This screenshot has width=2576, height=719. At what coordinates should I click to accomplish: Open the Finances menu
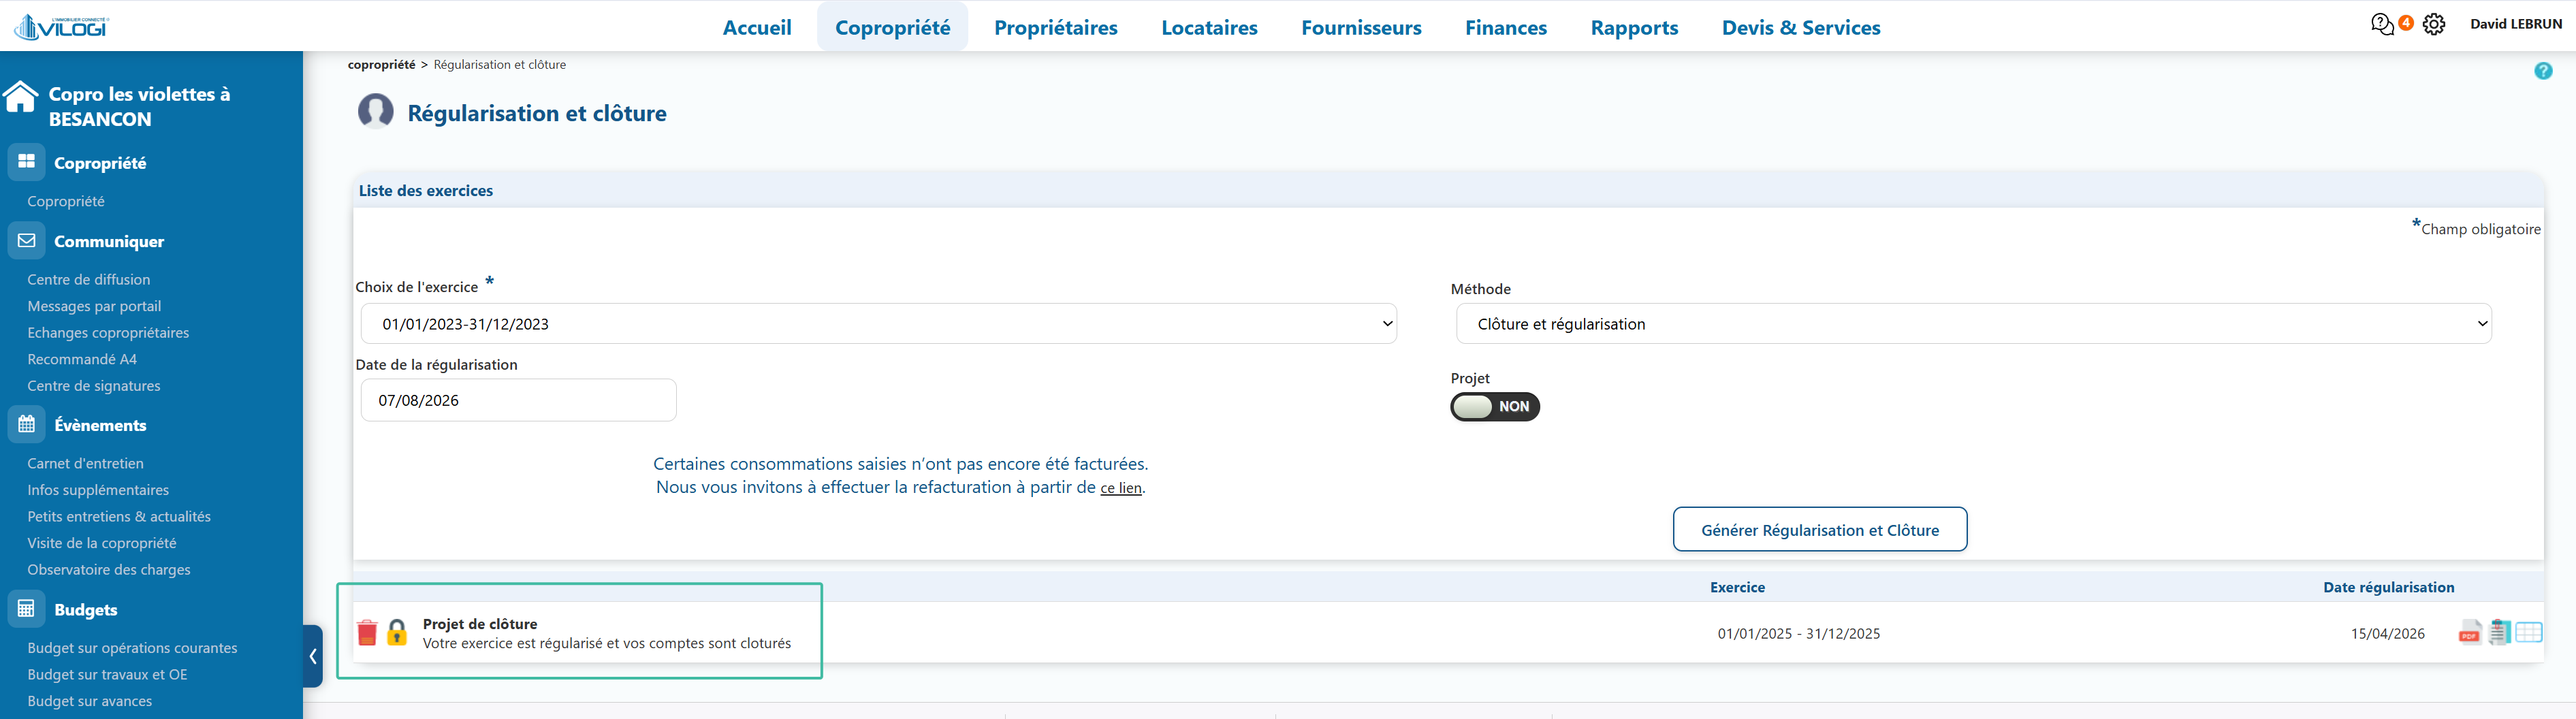pyautogui.click(x=1506, y=27)
